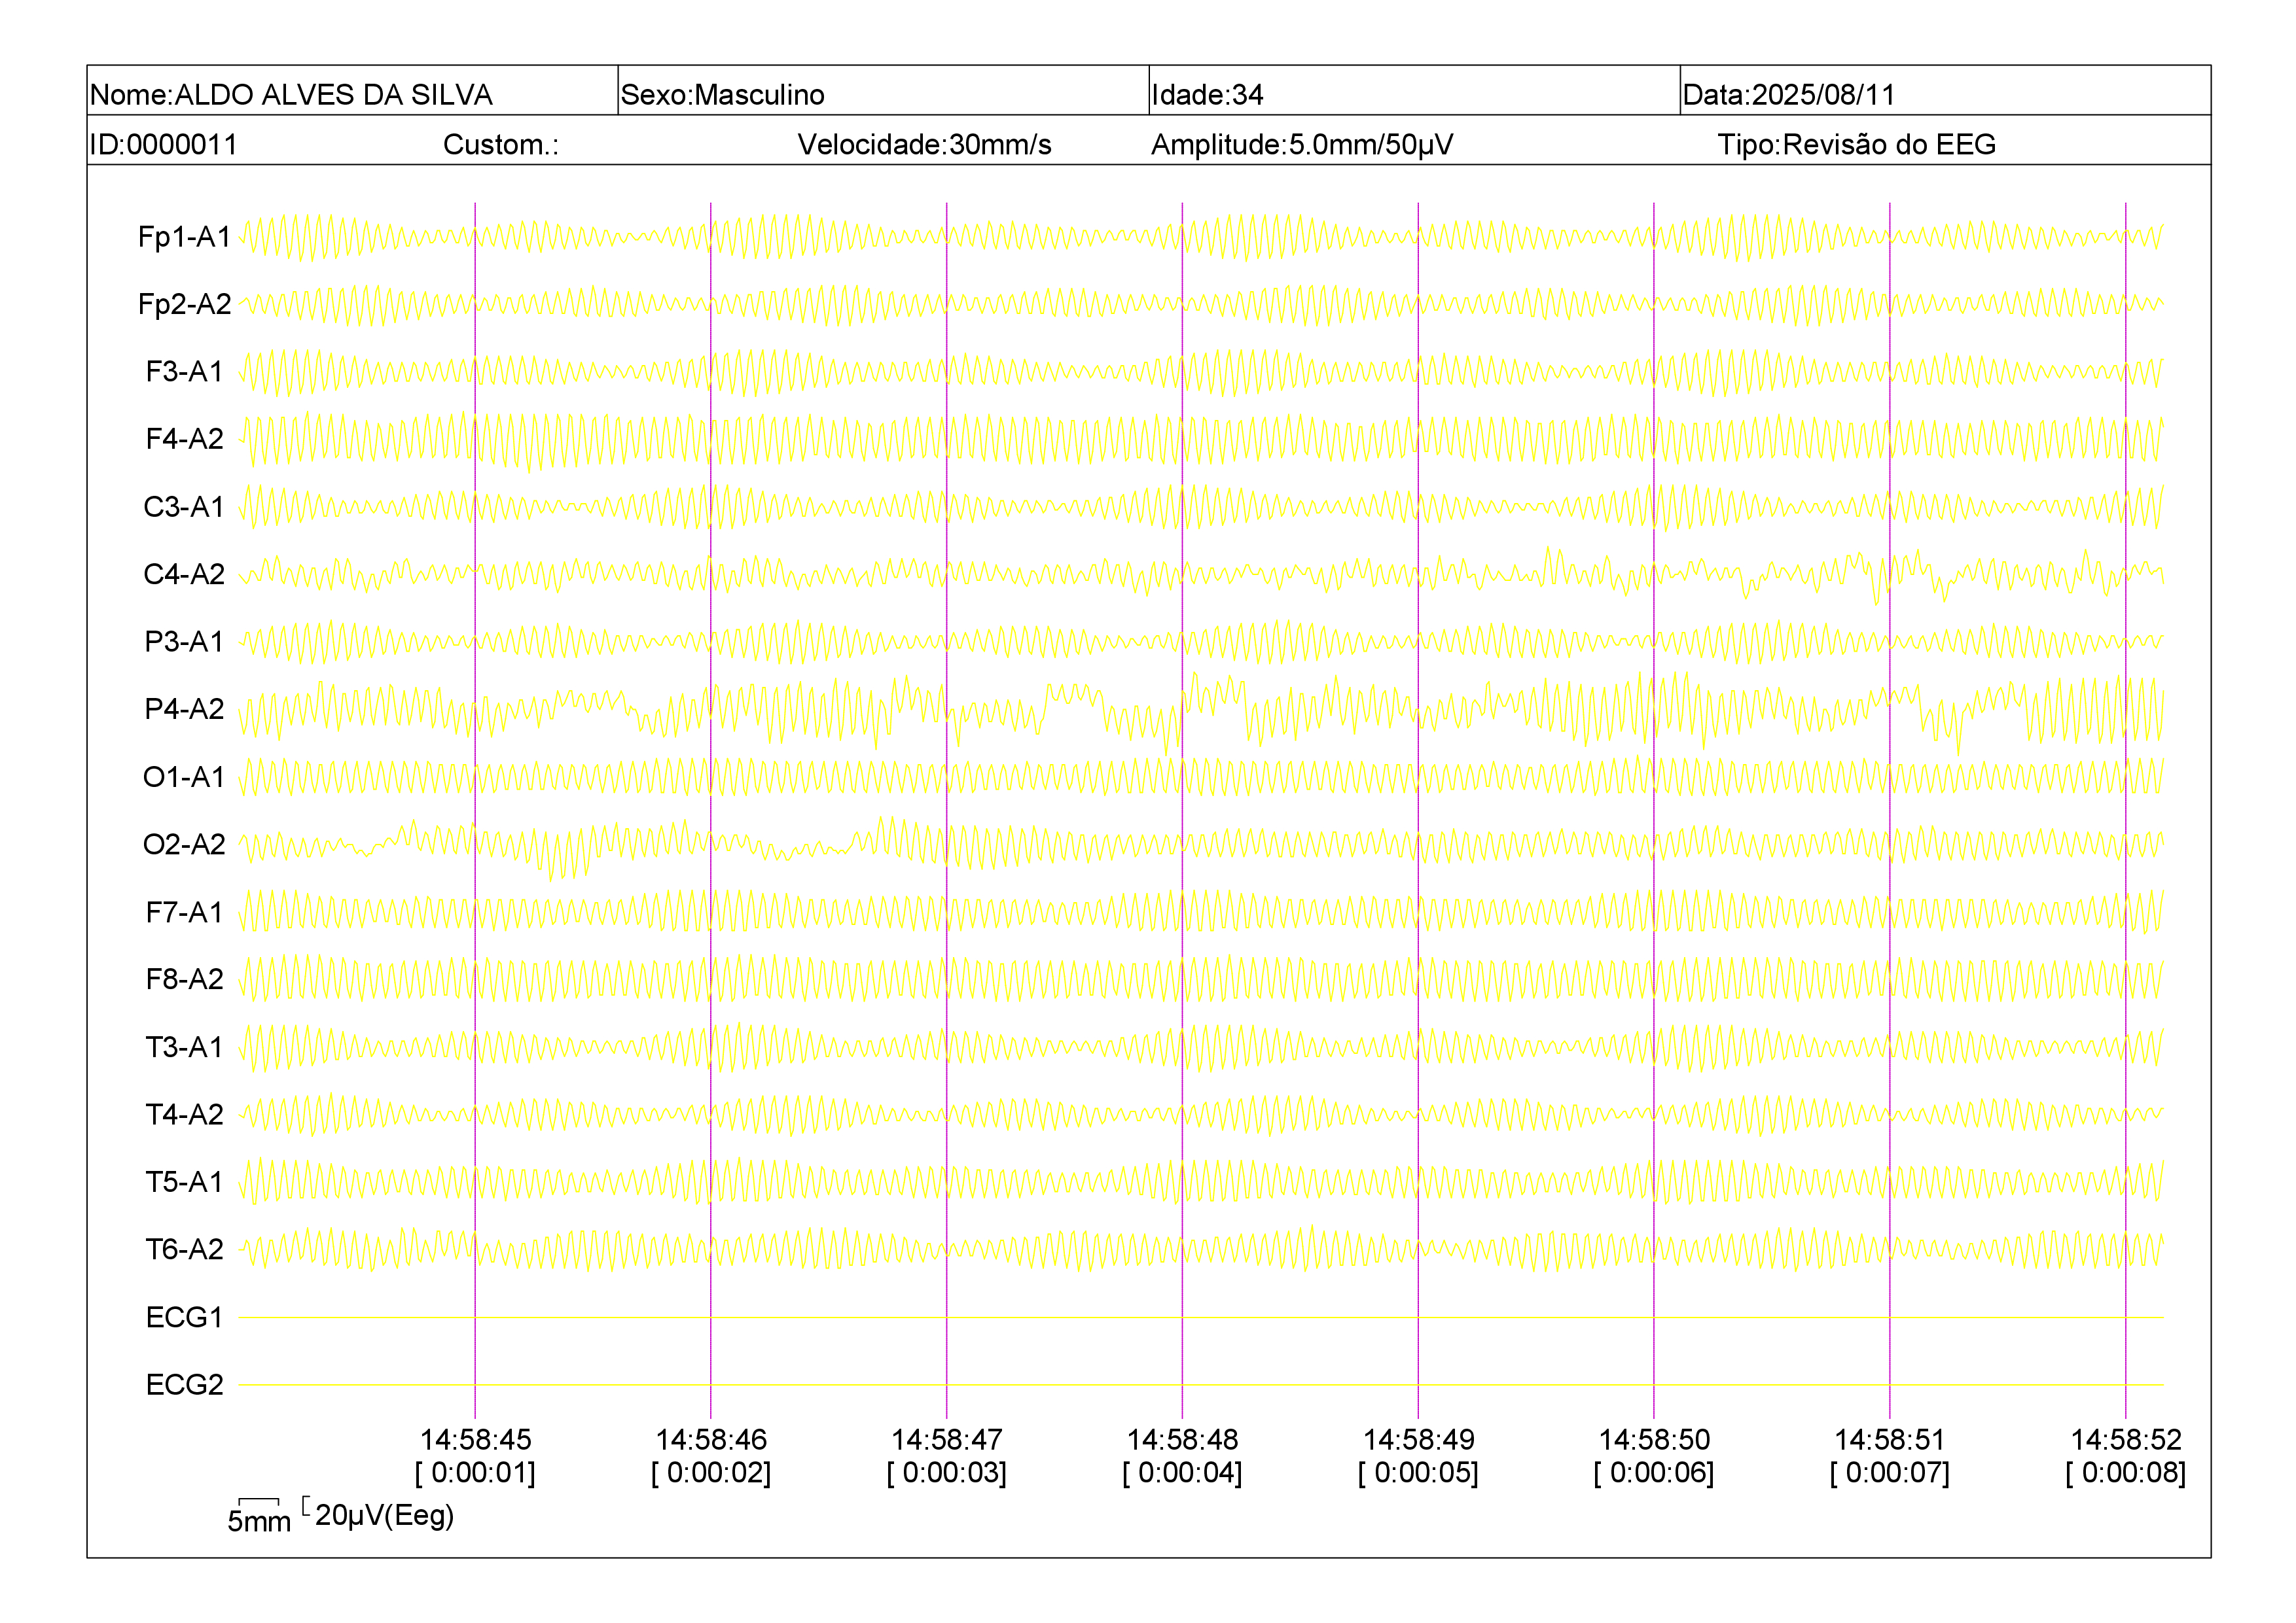Select the T3-A1 channel label
The height and width of the screenshot is (1623, 2296).
point(184,1047)
